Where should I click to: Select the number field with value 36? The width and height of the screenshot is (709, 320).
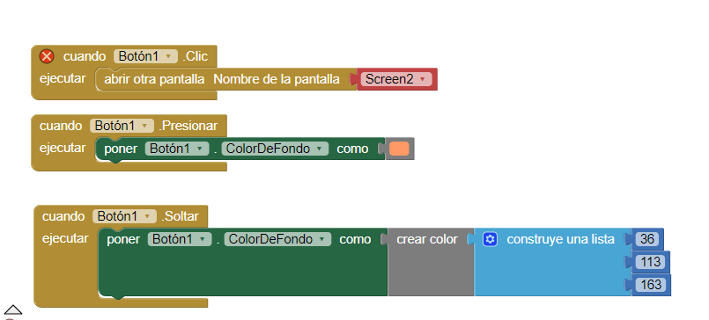(x=647, y=239)
